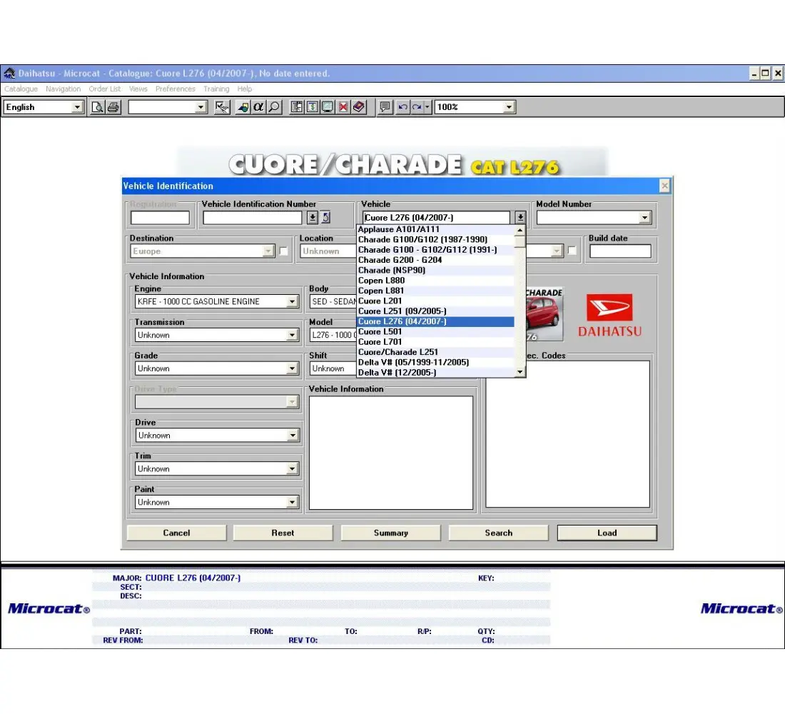785x714 pixels.
Task: Open the Preferences menu
Action: coord(176,89)
